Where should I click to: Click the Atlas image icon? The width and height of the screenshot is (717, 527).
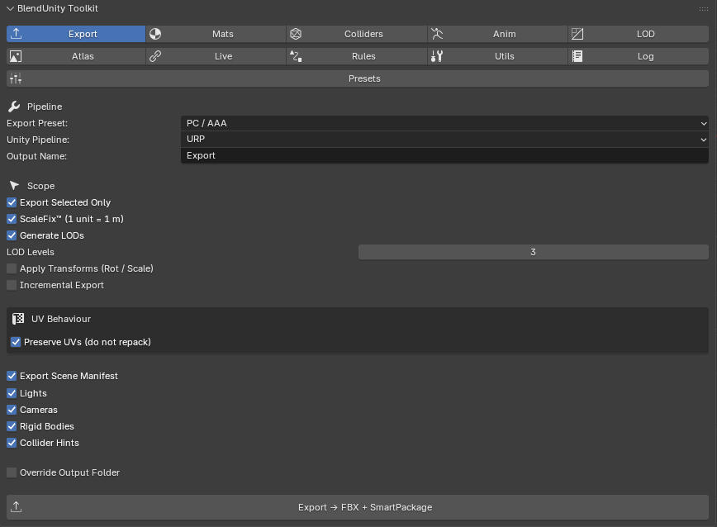[x=16, y=56]
